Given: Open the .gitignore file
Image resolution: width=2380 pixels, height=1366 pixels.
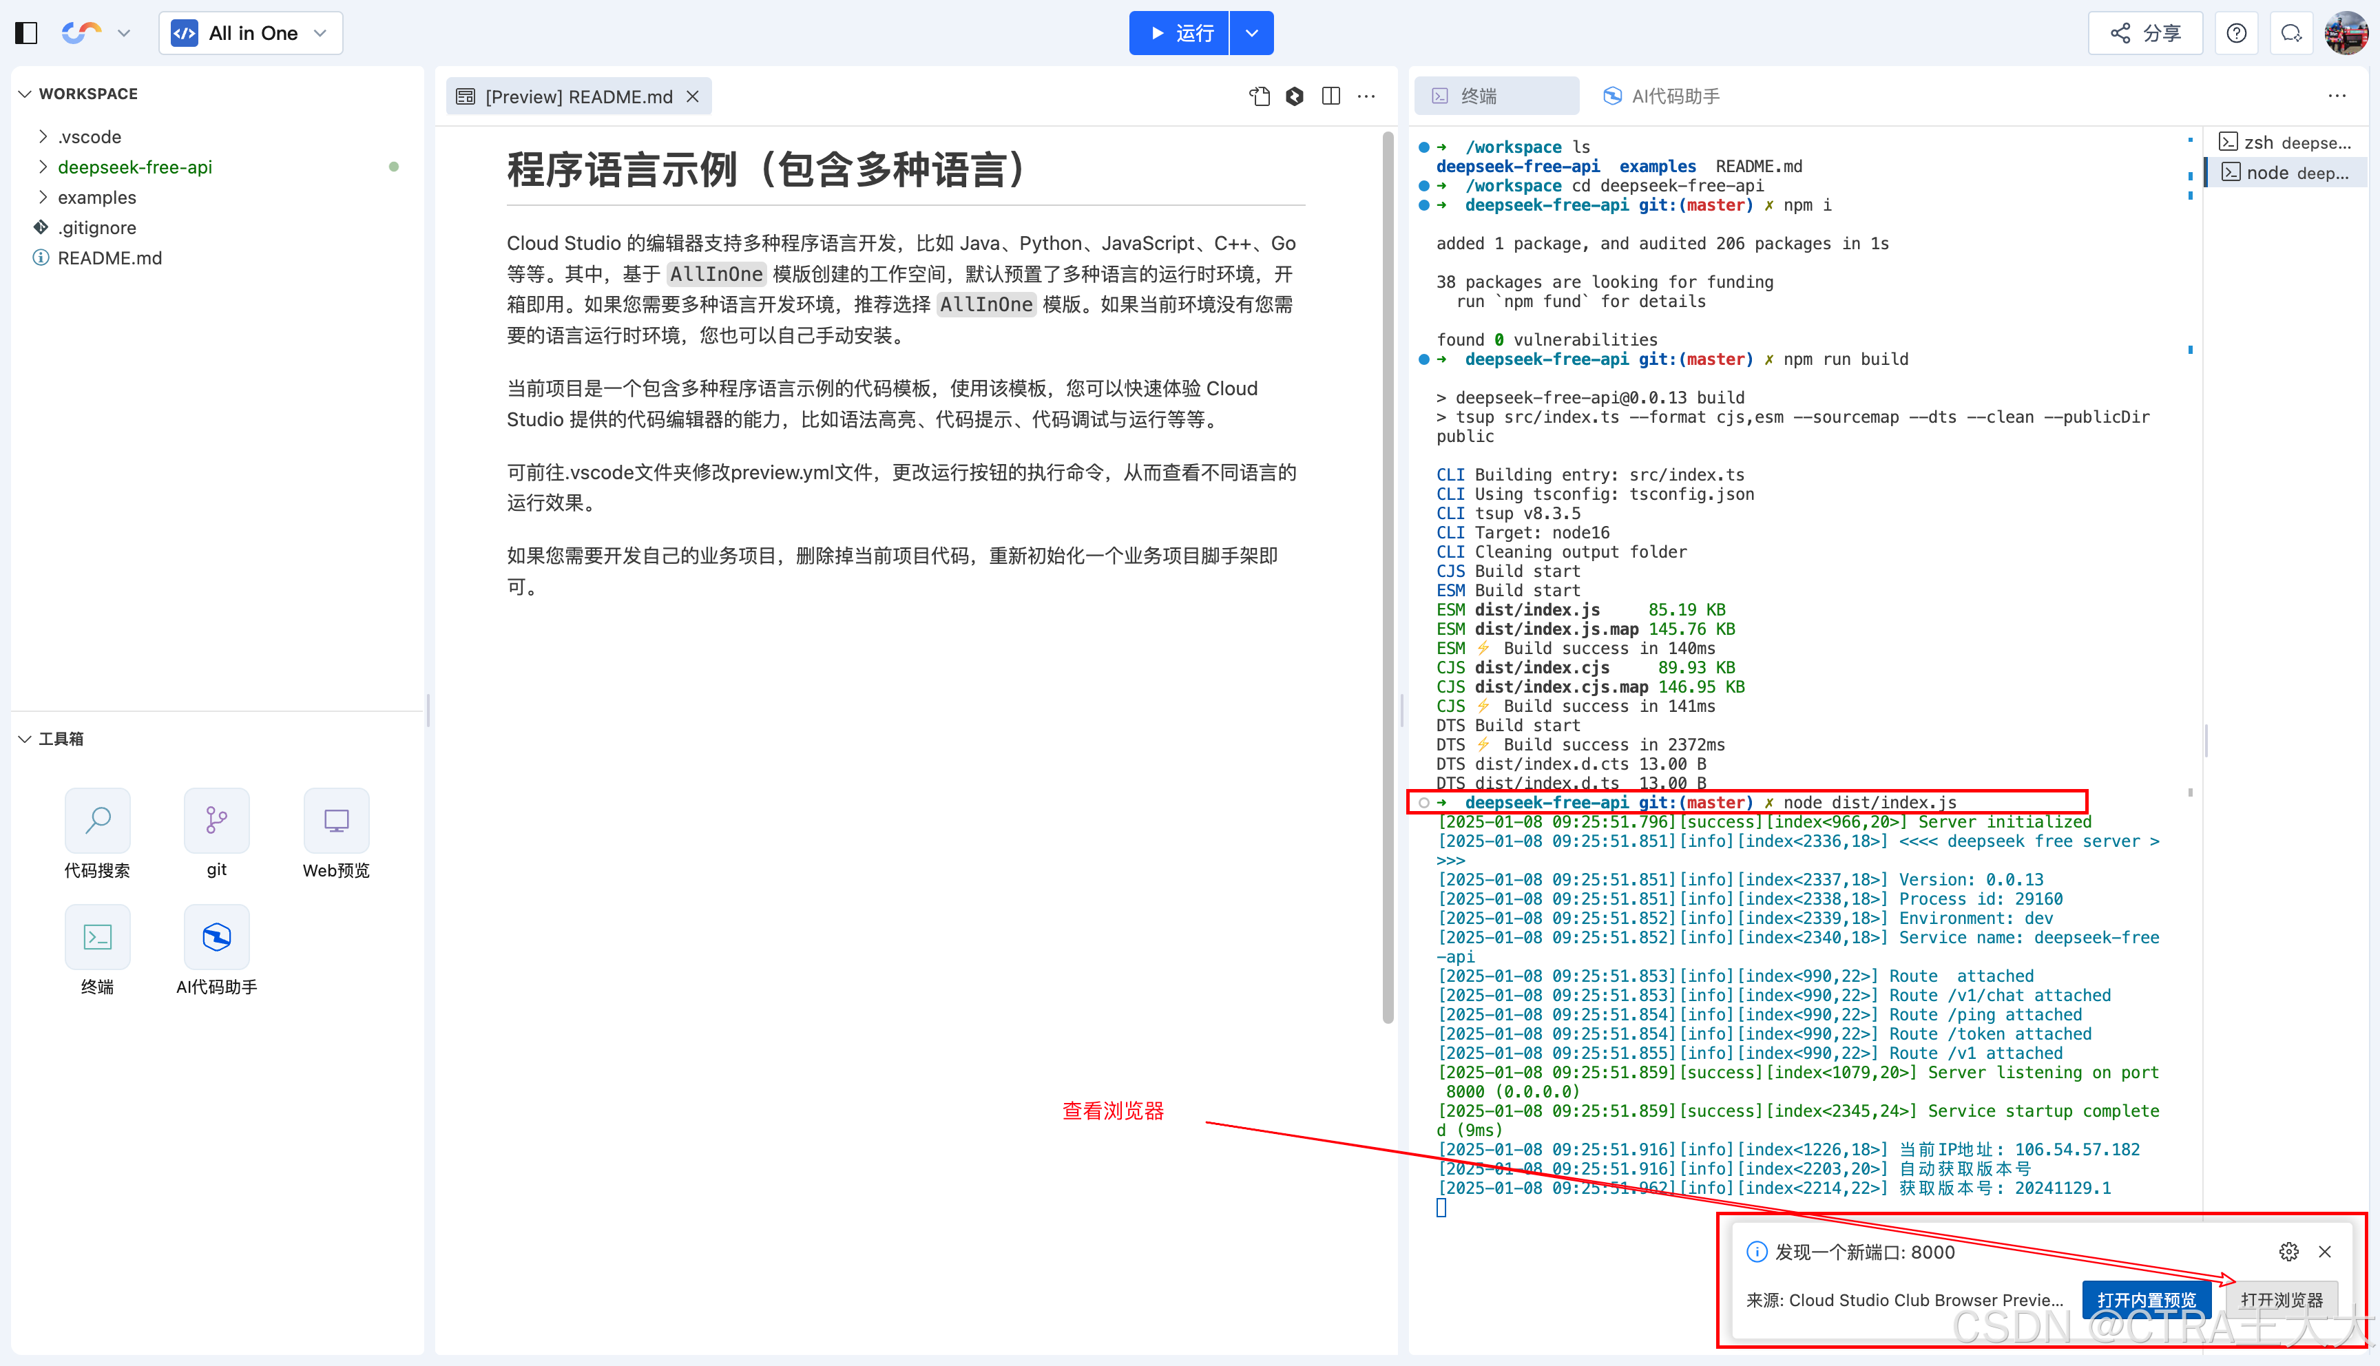Looking at the screenshot, I should (96, 227).
